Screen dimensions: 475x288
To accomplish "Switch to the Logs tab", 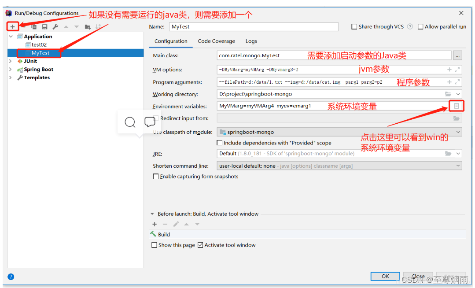I will [251, 41].
